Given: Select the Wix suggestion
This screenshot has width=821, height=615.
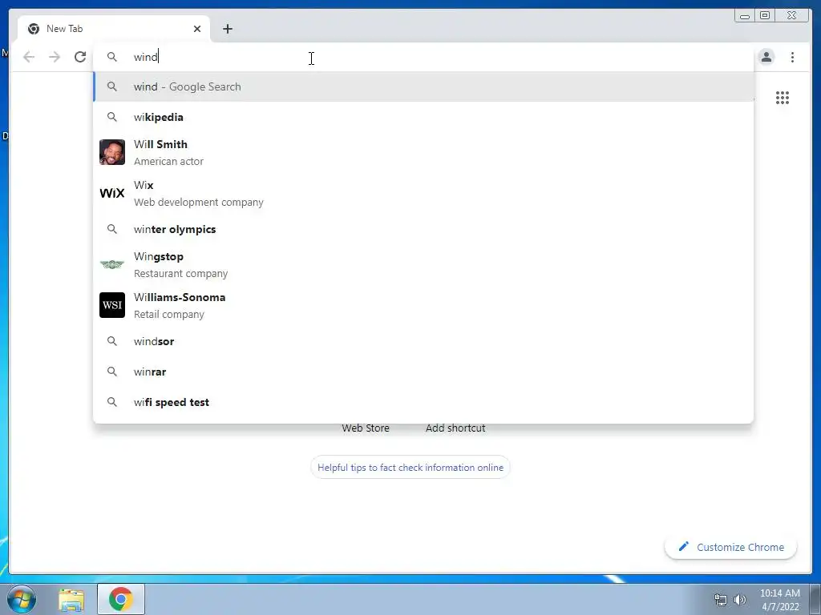Looking at the screenshot, I should click(x=423, y=193).
